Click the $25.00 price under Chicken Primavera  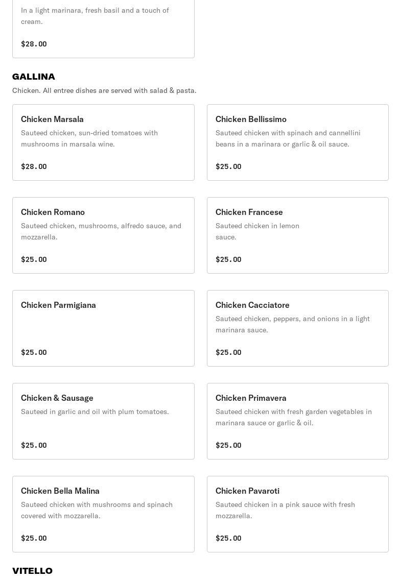point(228,445)
